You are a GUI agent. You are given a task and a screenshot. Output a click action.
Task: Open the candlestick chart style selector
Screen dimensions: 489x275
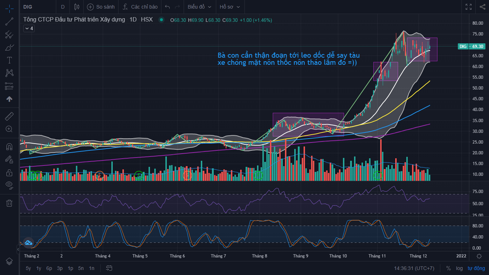[x=77, y=7]
